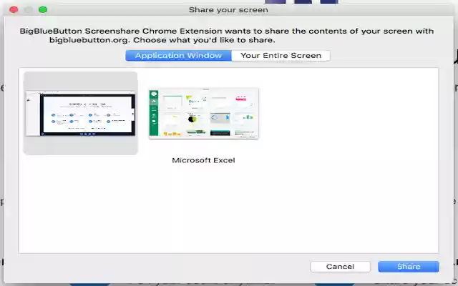This screenshot has height=286, width=458.
Task: Select the highlighted browser window thumbnail
Action: (x=80, y=113)
